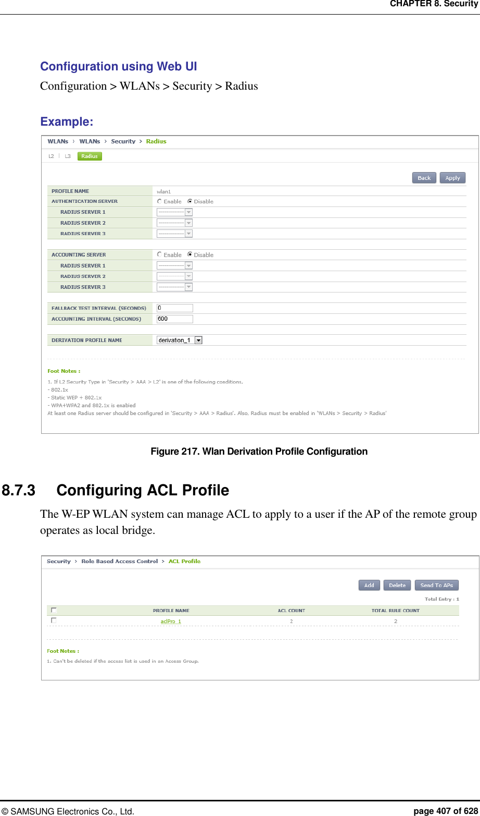Viewport: 480px width, 816px height.
Task: Enable the Authentication Server
Action: (159, 201)
